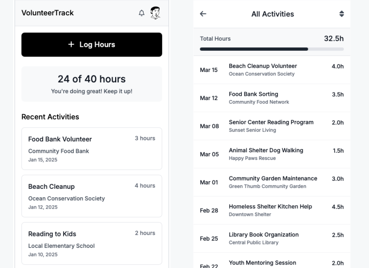Click the 3.0h hours value
The height and width of the screenshot is (268, 369).
[338, 179]
